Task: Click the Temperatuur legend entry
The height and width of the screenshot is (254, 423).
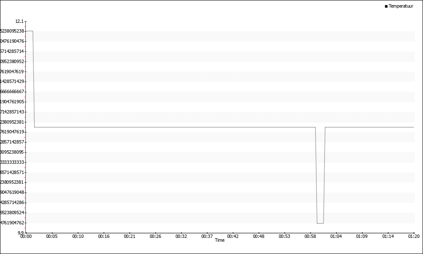Action: [399, 6]
